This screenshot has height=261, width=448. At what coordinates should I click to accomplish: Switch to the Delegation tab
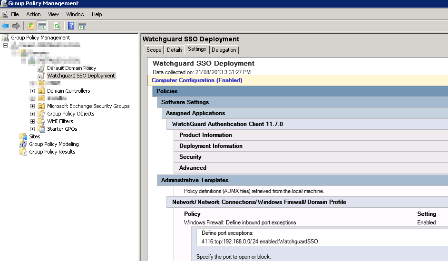click(x=224, y=50)
